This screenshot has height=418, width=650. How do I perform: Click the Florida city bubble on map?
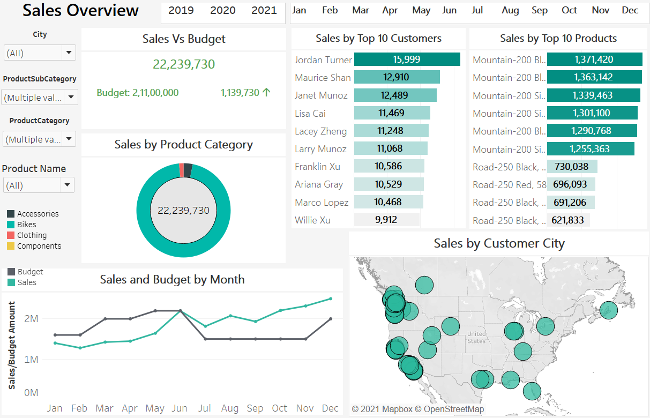[532, 391]
